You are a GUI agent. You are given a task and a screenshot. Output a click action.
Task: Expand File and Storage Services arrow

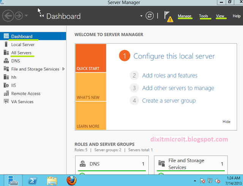click(63, 69)
